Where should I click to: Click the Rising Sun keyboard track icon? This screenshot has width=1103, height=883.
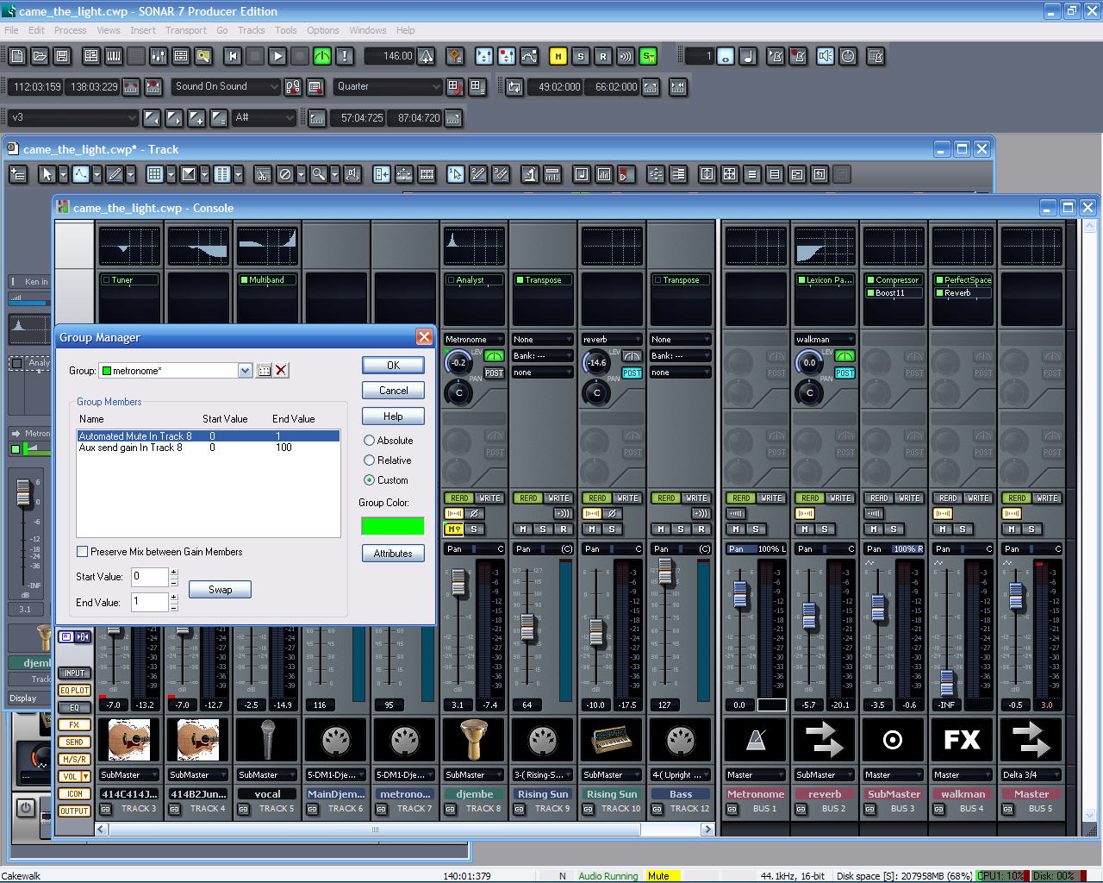click(x=612, y=740)
